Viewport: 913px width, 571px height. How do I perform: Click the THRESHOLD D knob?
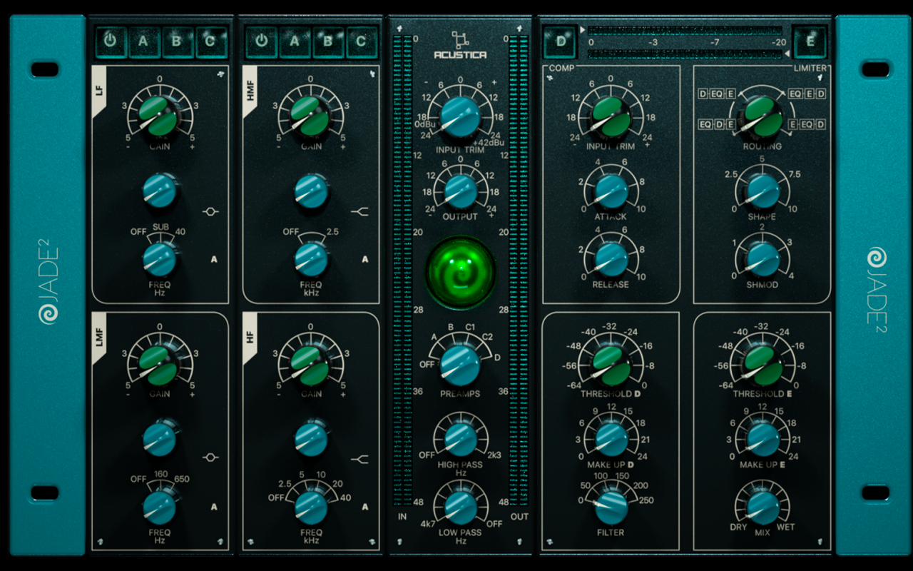(611, 365)
